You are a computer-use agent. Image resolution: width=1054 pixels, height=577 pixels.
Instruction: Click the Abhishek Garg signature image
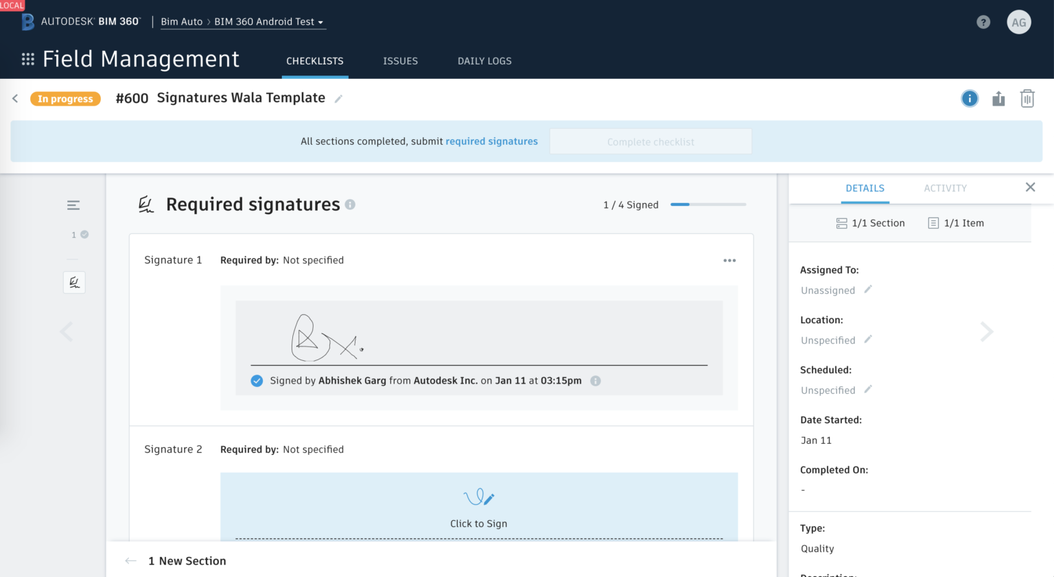328,338
